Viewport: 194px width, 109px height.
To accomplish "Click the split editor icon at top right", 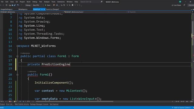I will 192,12.
